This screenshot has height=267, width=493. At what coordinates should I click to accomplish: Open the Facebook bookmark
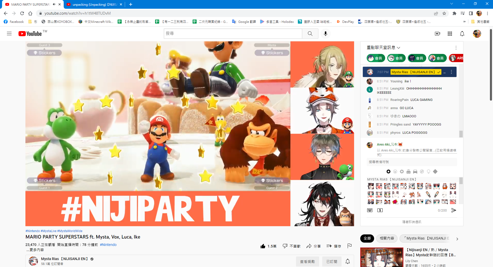point(14,22)
